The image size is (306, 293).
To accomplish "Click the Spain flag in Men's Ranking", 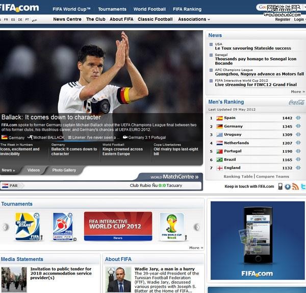I will click(x=219, y=118).
